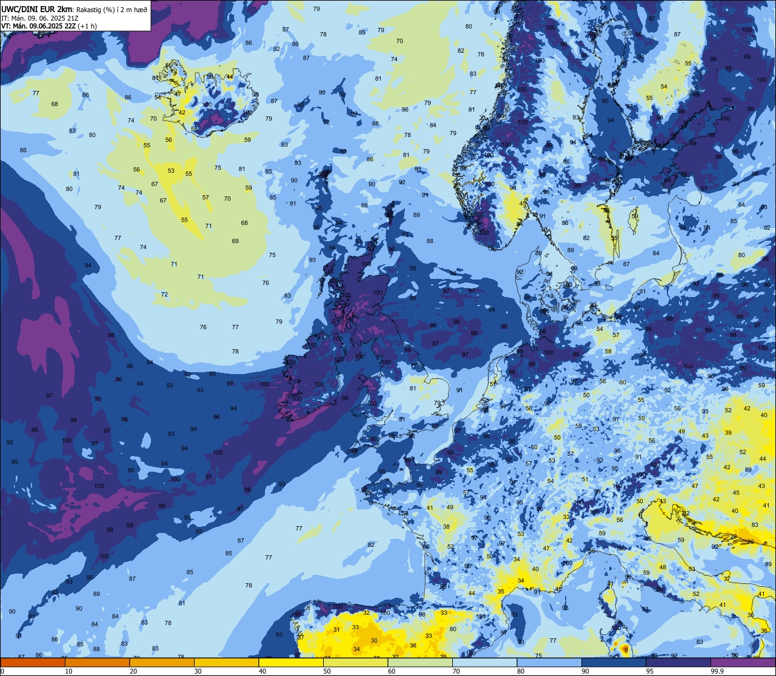Click the orange 10–20 legend swatch
776x676 pixels.
tap(97, 663)
